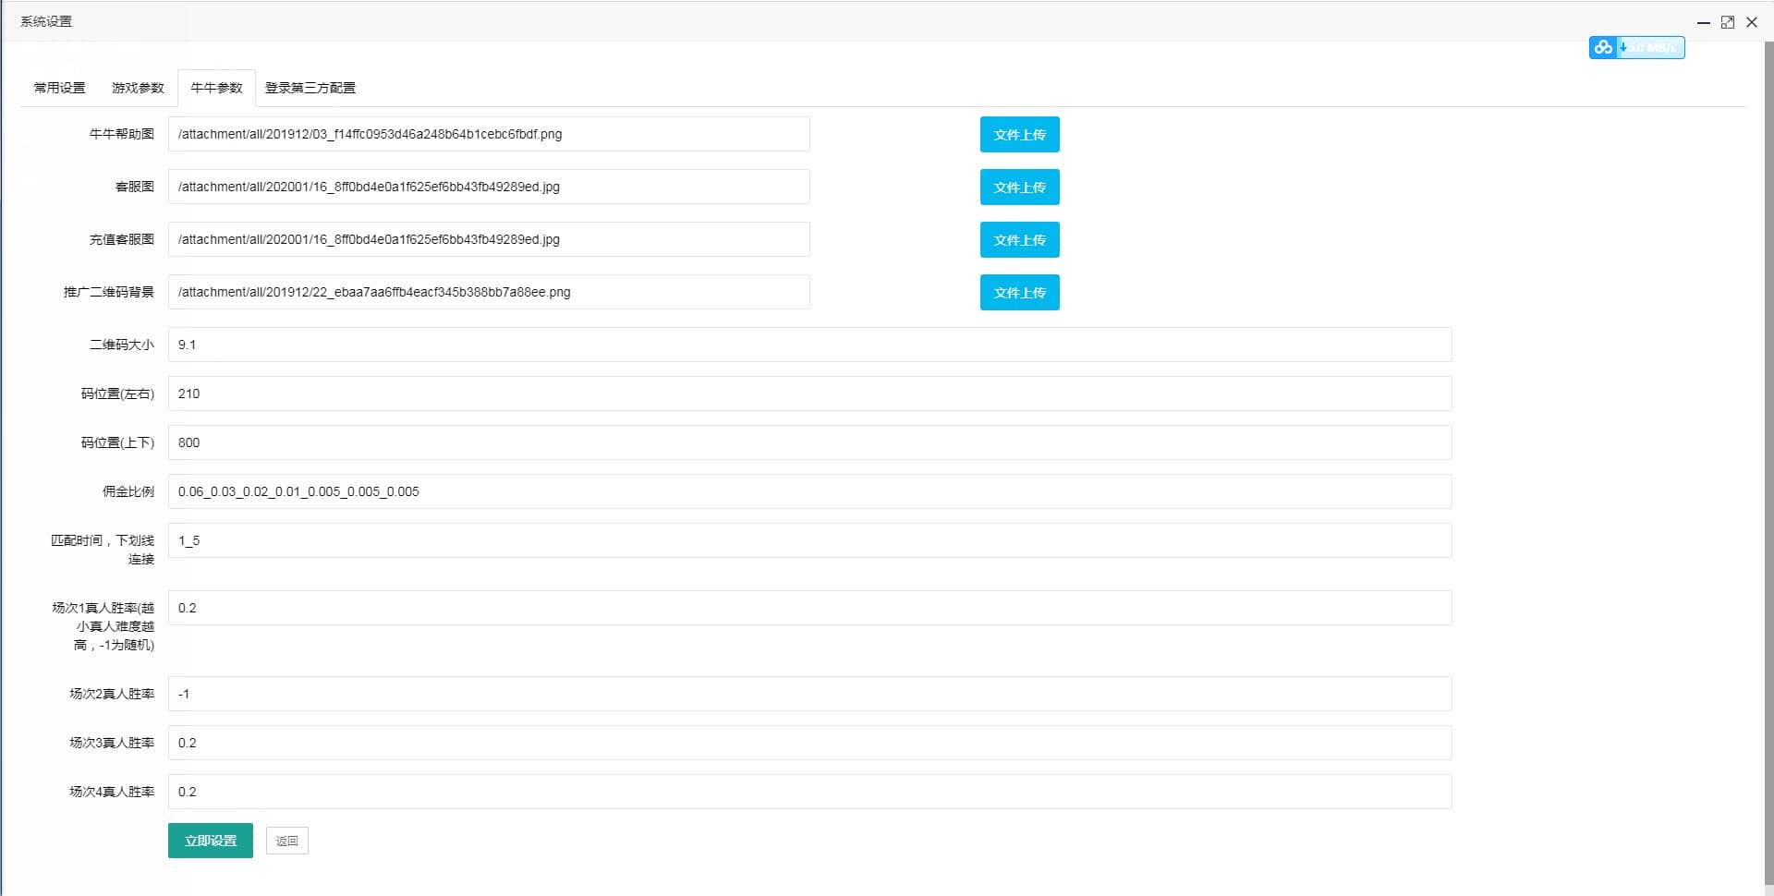Open the 游戏参数 tab
Viewport: 1774px width, 896px height.
tap(138, 88)
